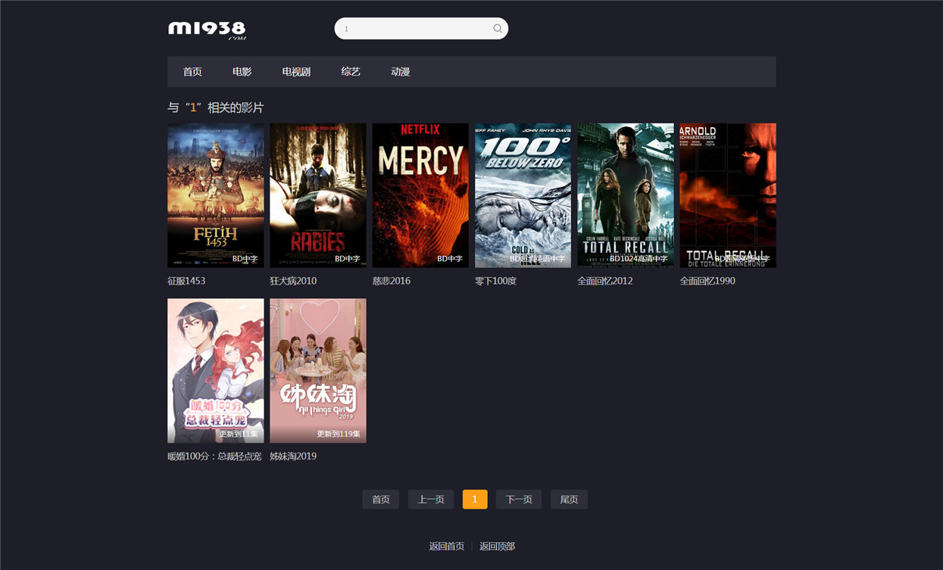Click the 下一页 next page button

[519, 500]
